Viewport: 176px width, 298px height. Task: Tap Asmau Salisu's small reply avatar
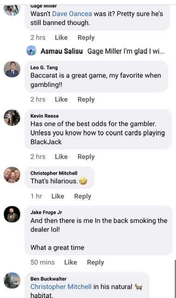click(x=31, y=51)
